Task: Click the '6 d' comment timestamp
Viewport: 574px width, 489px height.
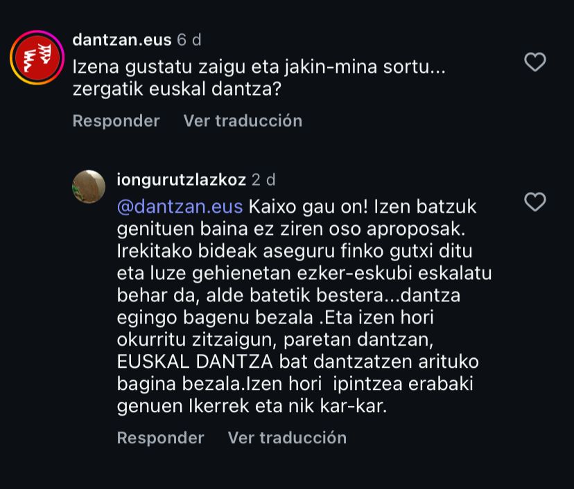Action: [x=189, y=40]
